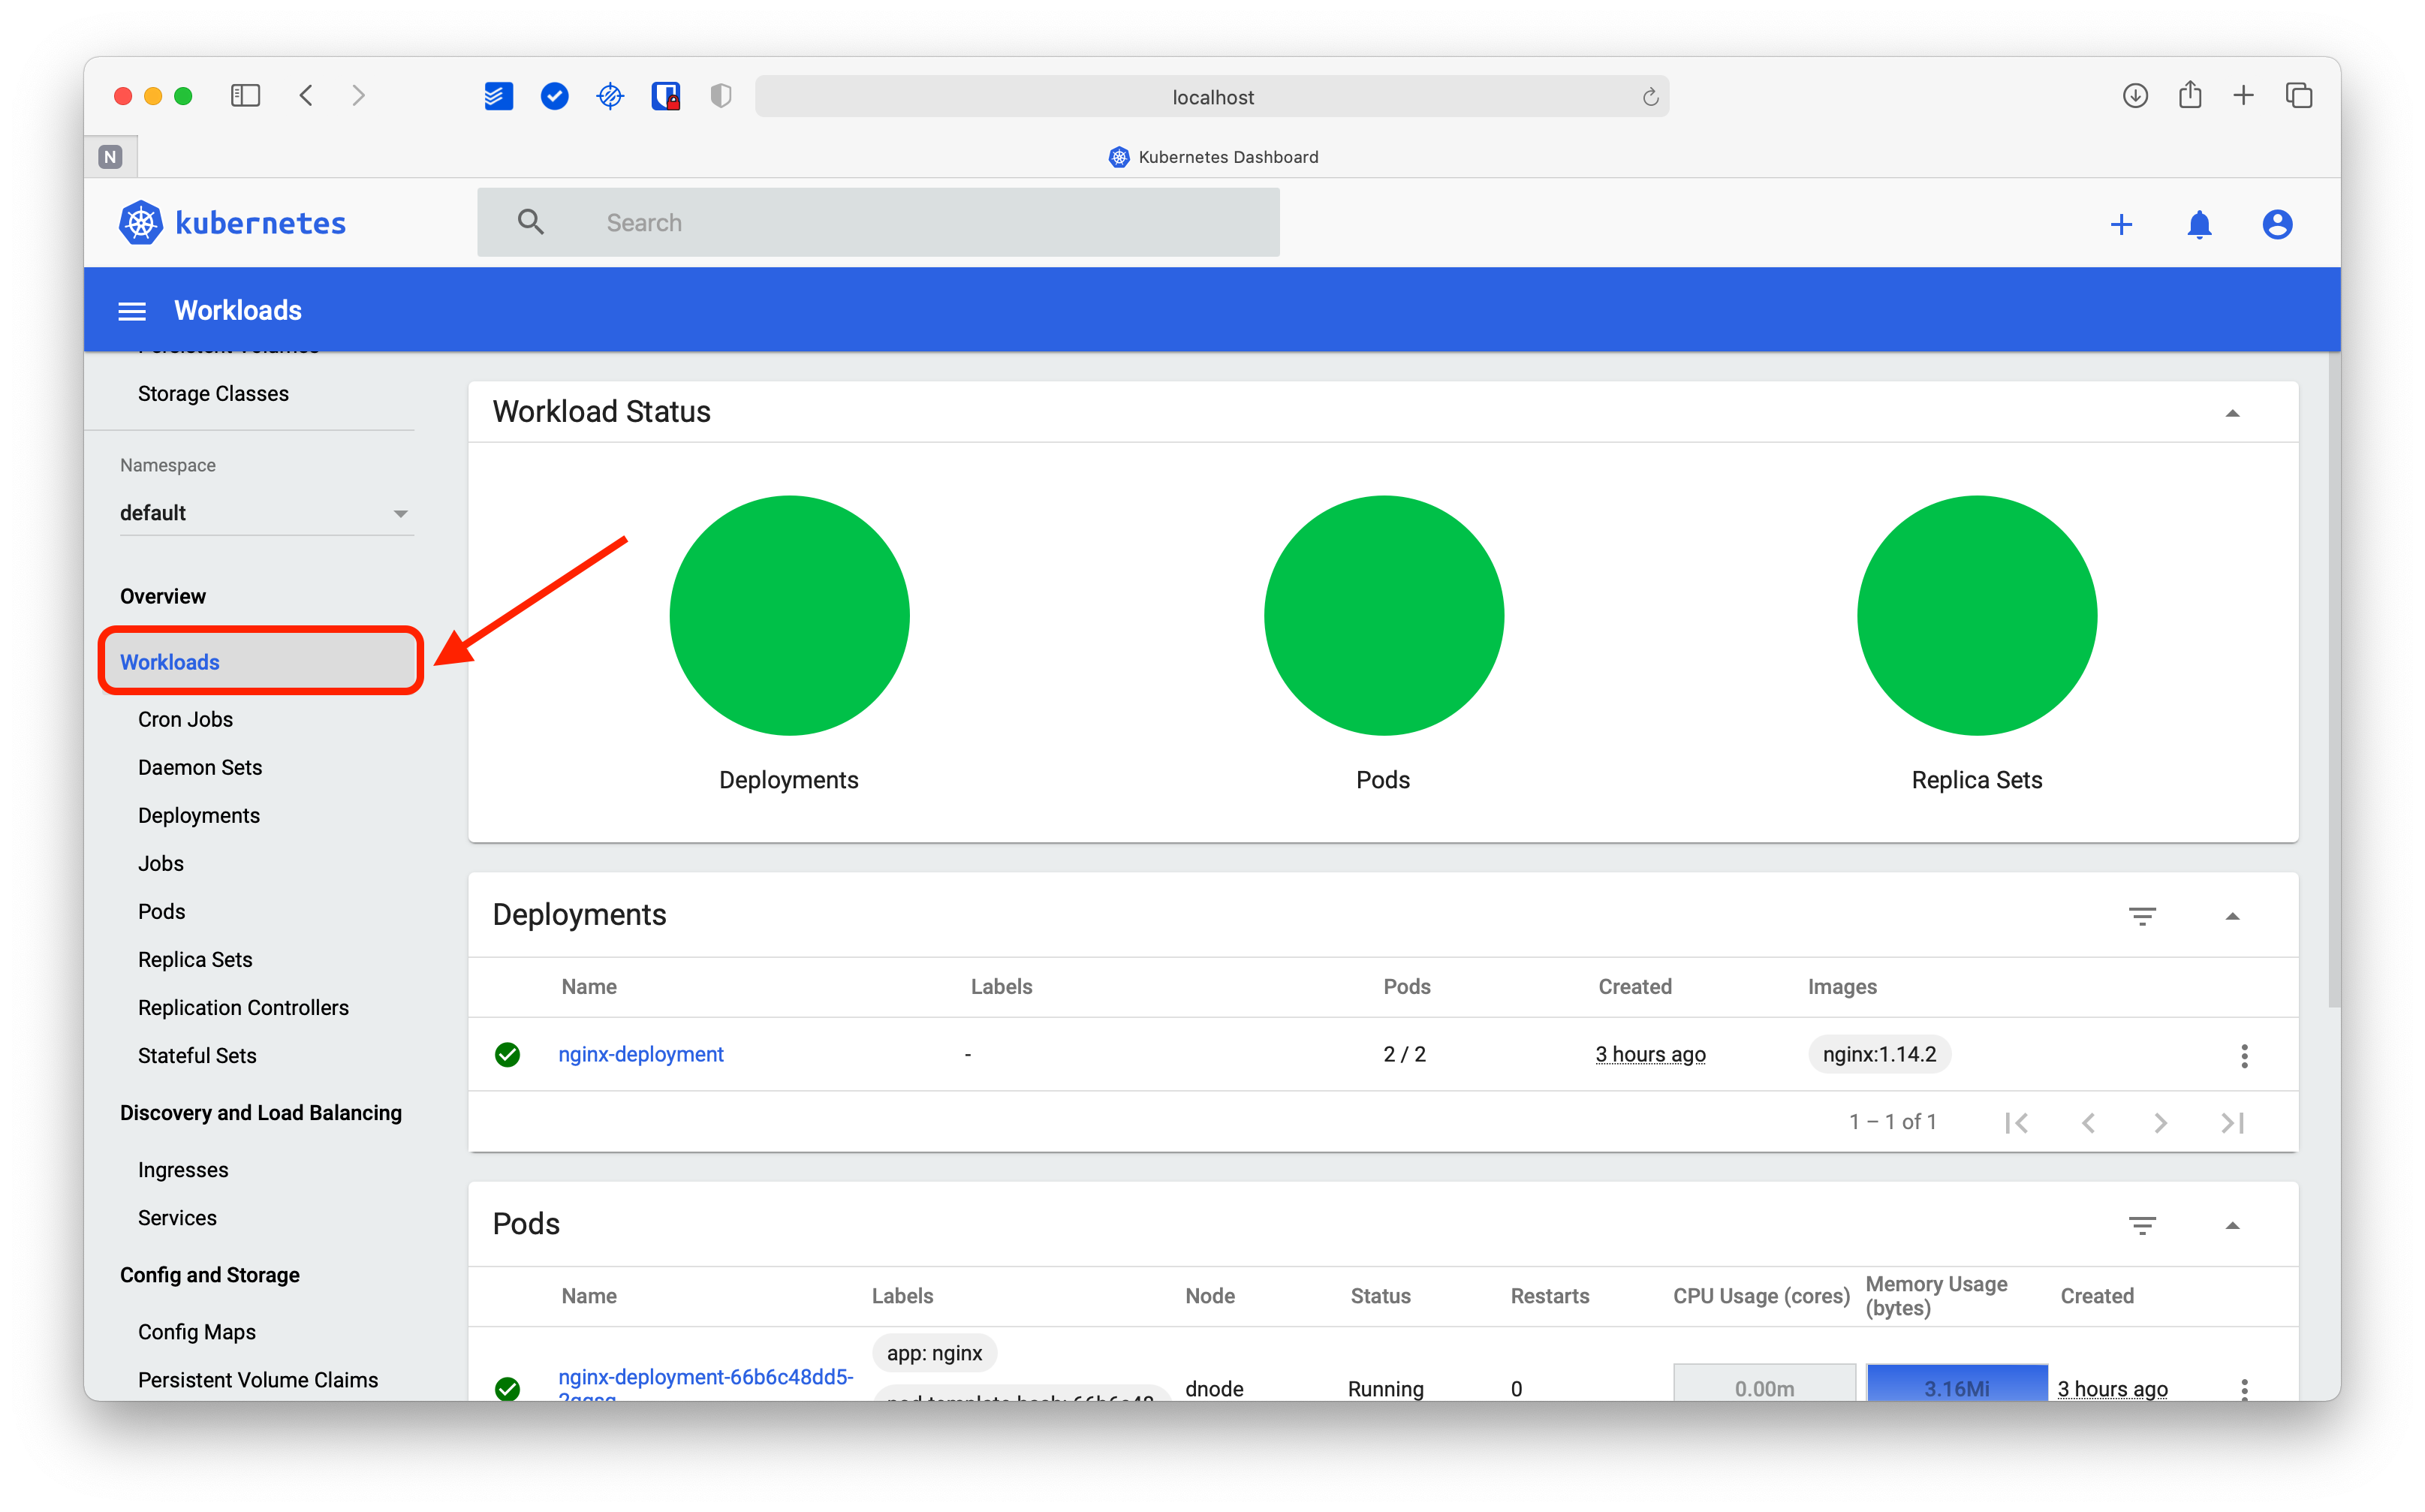
Task: Open actions menu for nginx pod row
Action: click(2244, 1388)
